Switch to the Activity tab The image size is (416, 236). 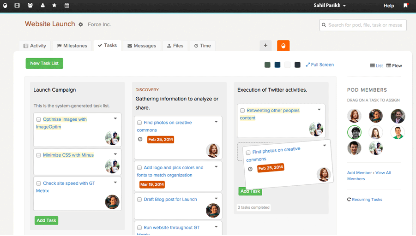35,46
